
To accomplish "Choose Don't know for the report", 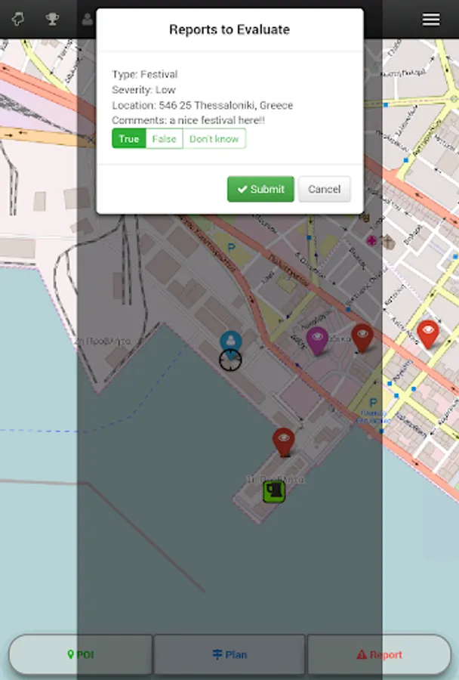I will click(214, 139).
